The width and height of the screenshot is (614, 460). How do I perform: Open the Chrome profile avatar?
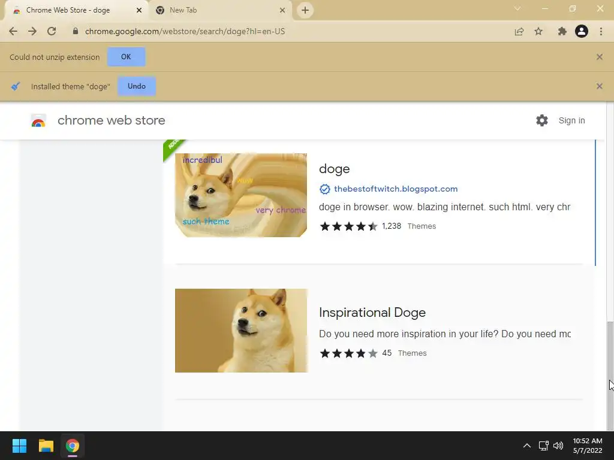582,31
